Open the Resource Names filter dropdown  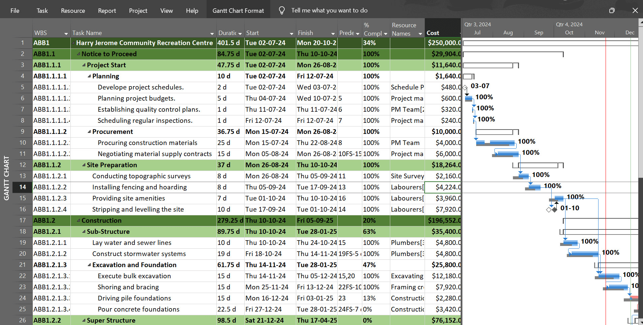click(420, 33)
